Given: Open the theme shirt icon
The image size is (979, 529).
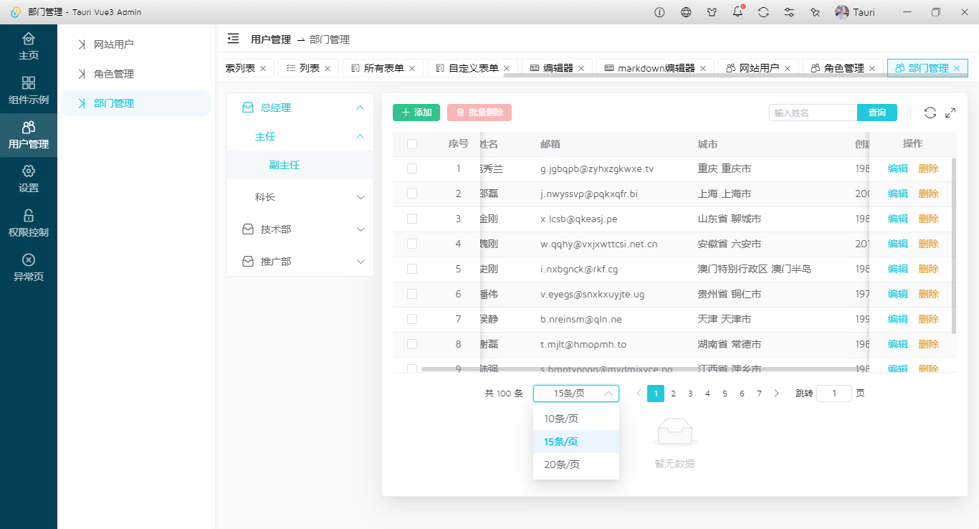Looking at the screenshot, I should coord(712,12).
